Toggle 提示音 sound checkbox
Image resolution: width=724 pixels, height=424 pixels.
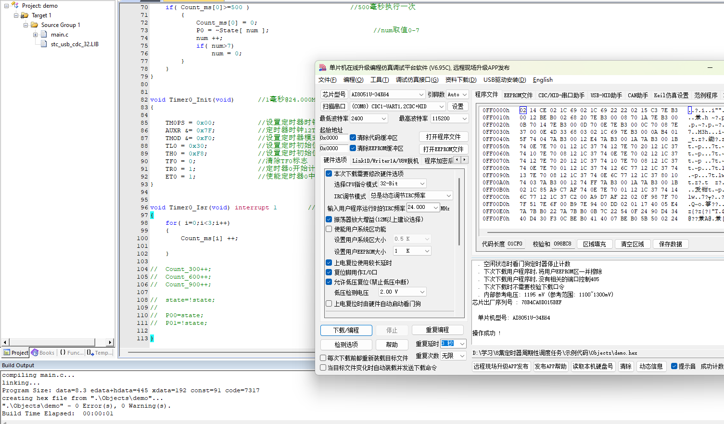[674, 366]
